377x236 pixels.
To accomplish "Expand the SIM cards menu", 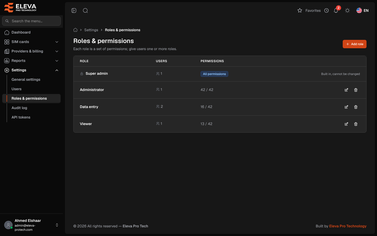I will pos(31,42).
